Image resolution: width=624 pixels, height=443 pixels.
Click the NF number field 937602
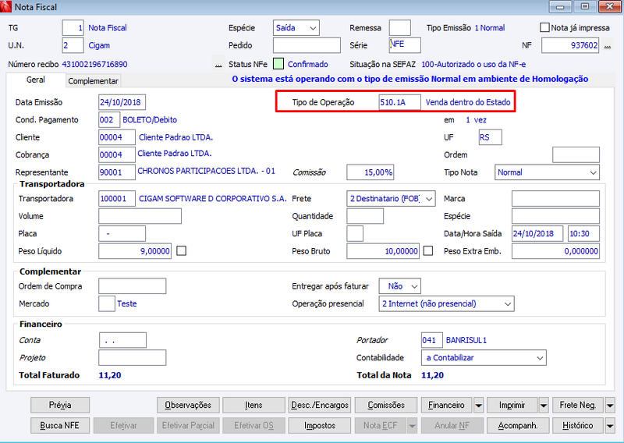pos(570,45)
